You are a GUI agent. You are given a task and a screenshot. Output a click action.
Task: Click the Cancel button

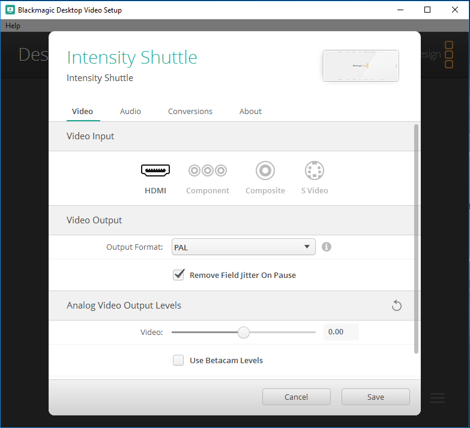point(296,397)
